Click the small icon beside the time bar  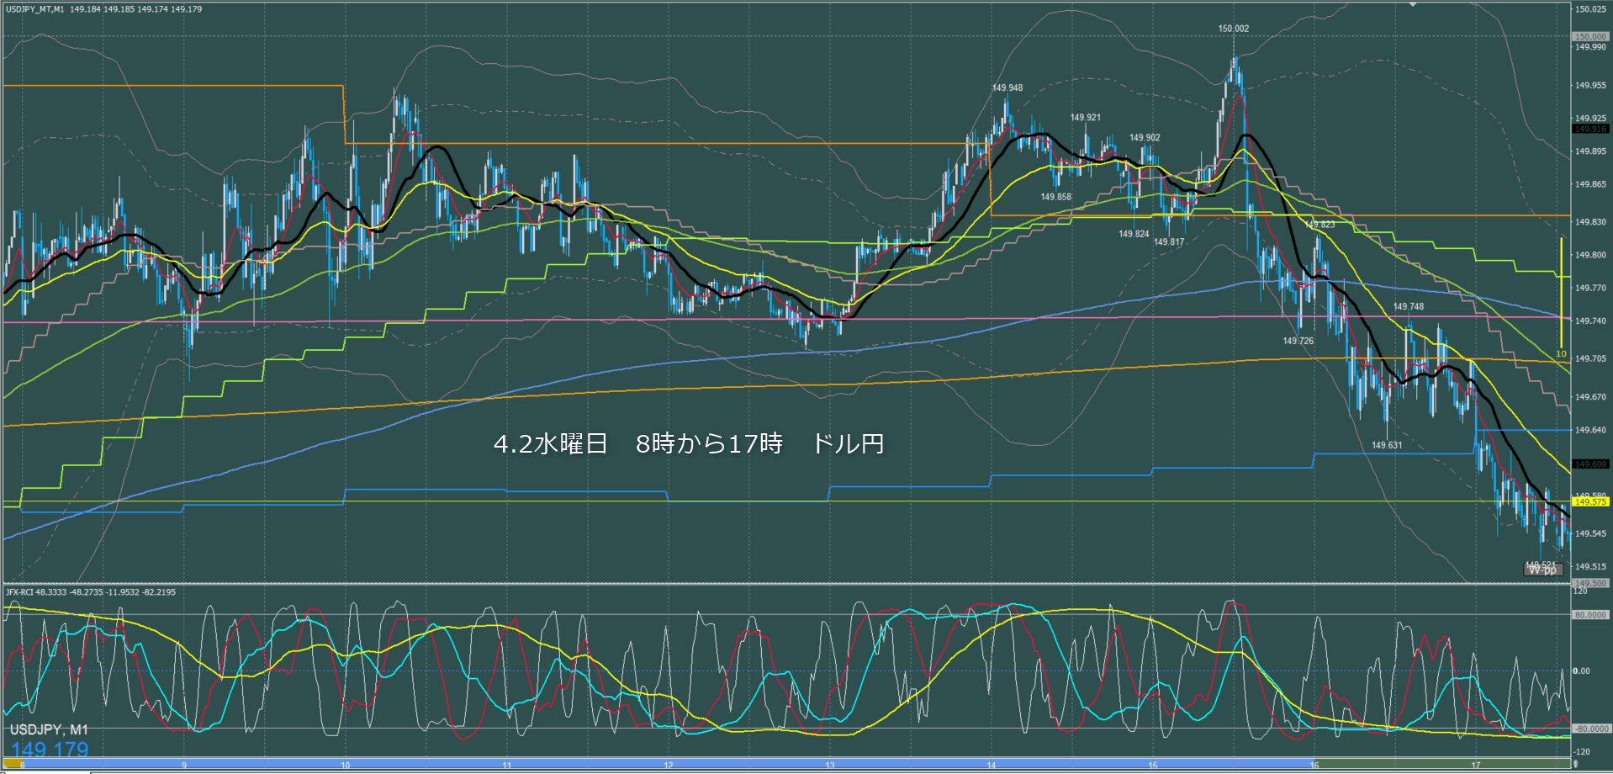pos(1573,764)
